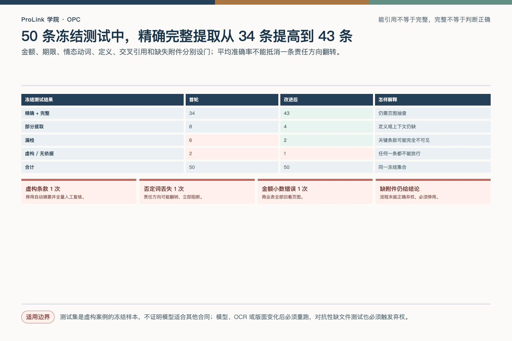The image size is (512, 341).
Task: Click the 首轮 value "8" in 部分提取 row
Action: (x=191, y=127)
